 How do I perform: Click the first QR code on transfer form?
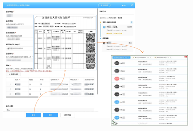tap(91, 38)
